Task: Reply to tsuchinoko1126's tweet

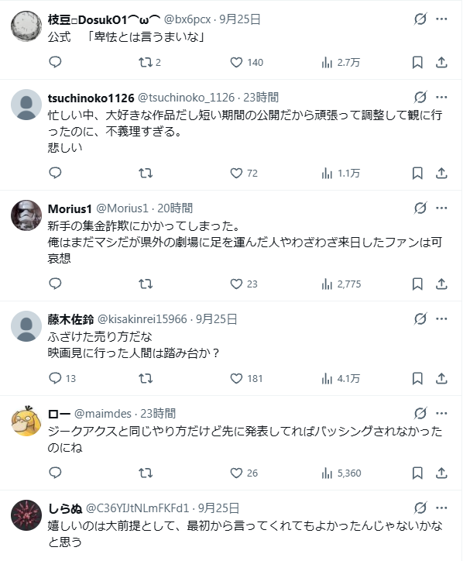Action: (55, 173)
